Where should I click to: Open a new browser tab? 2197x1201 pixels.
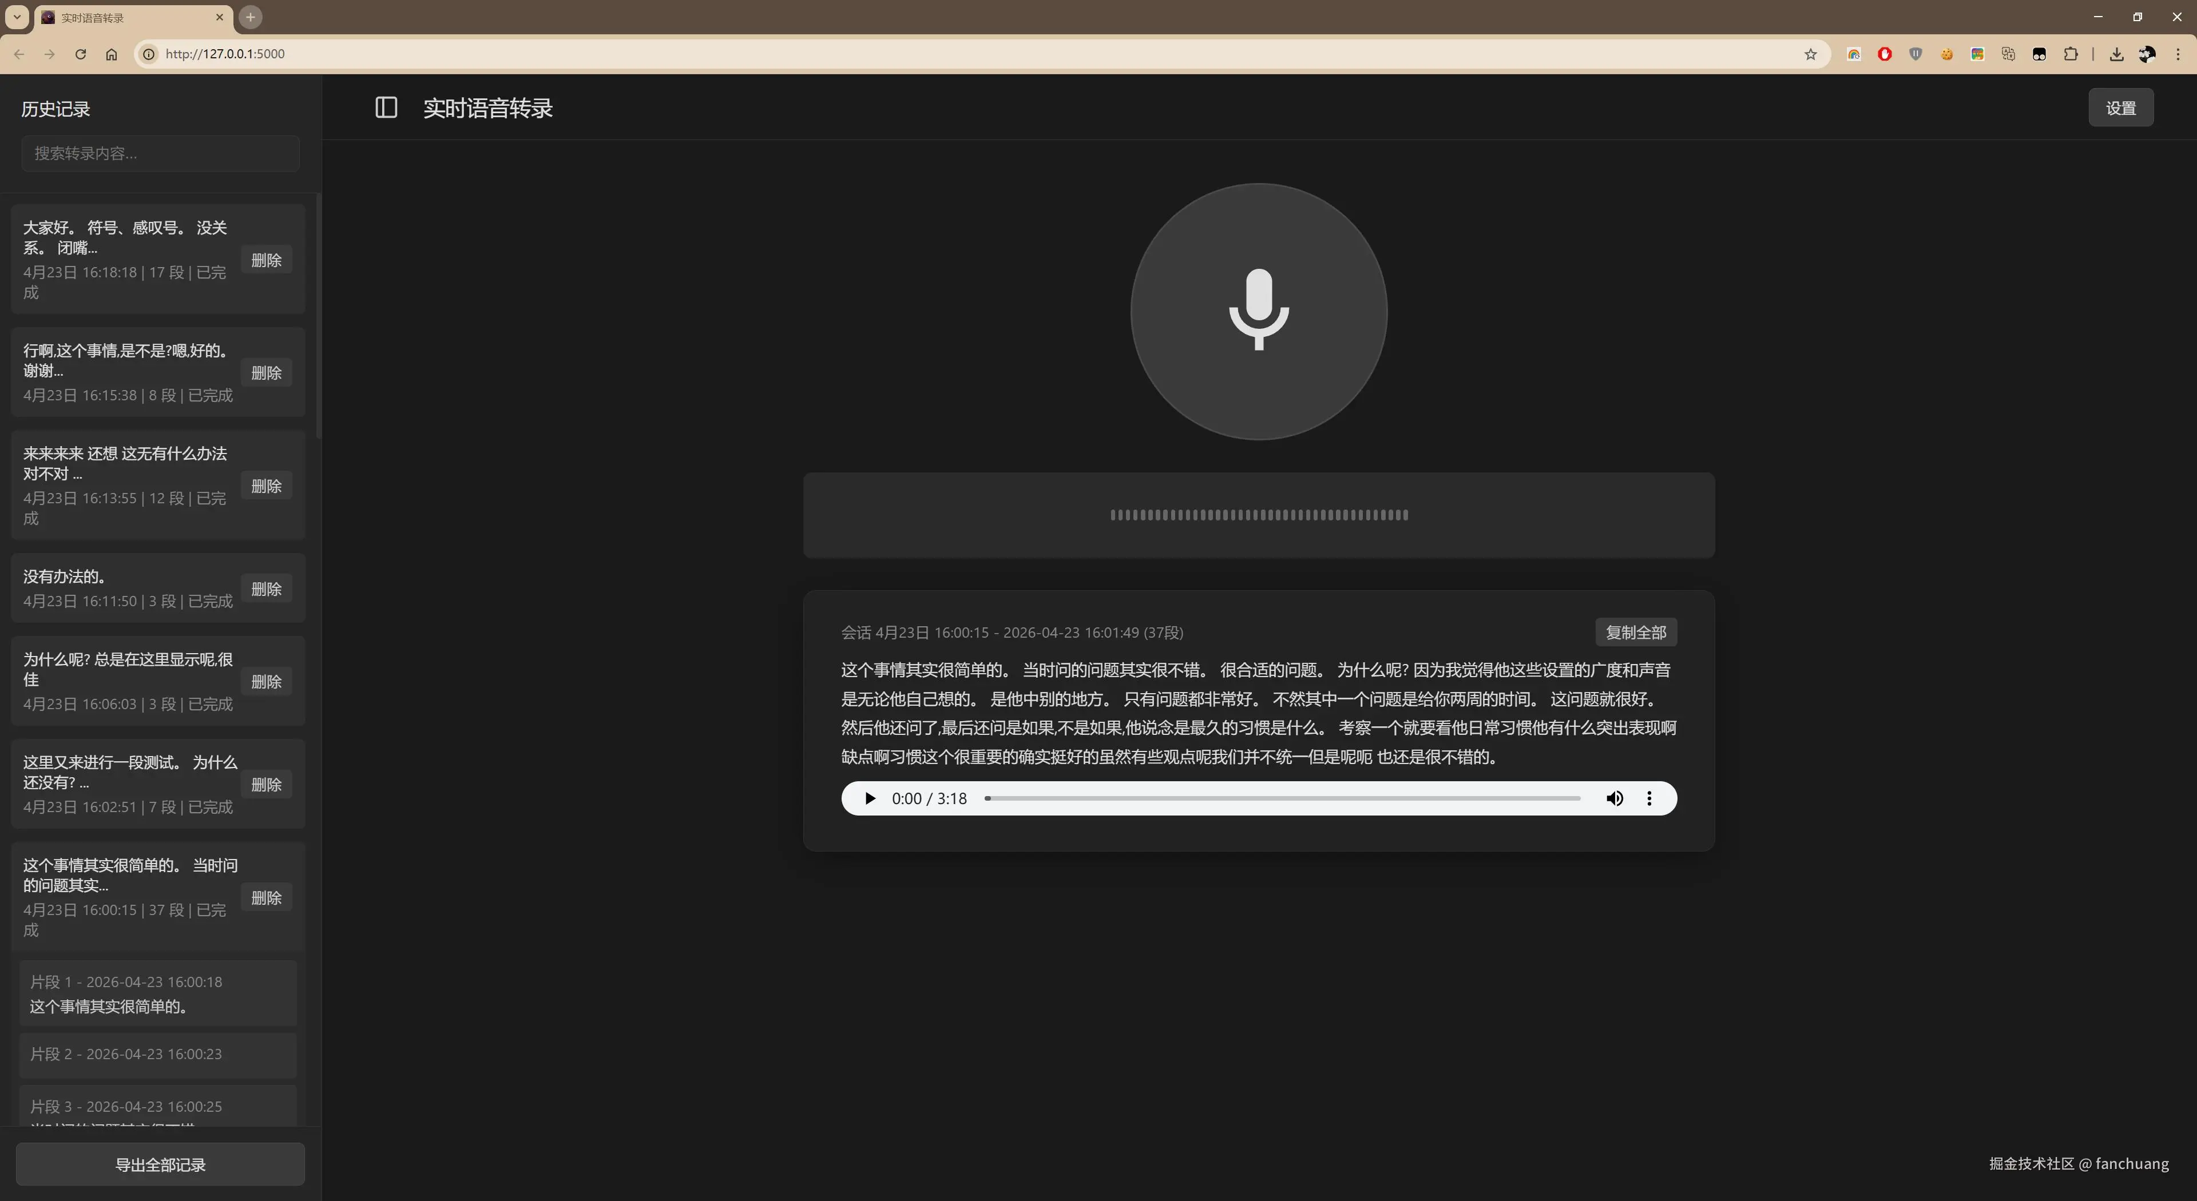250,17
